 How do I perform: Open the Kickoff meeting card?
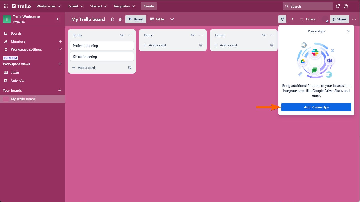point(102,57)
